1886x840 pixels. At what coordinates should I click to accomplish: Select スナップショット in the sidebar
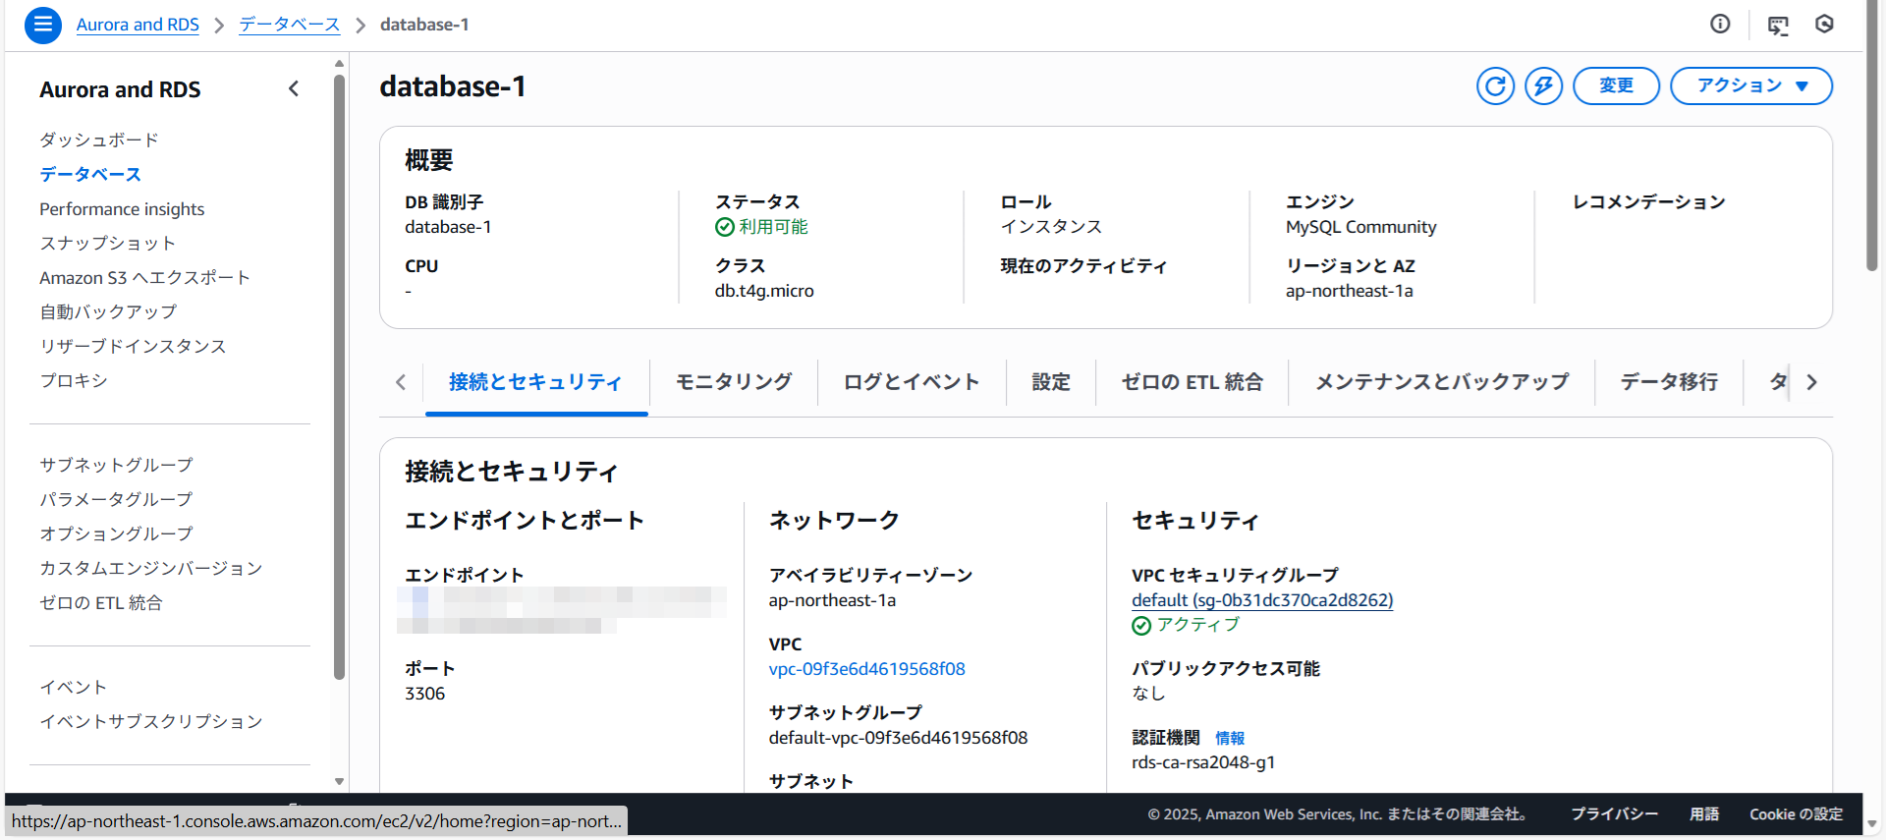[107, 244]
